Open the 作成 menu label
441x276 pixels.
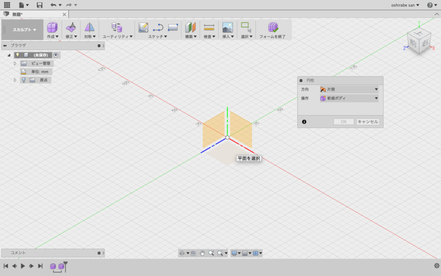(x=53, y=37)
